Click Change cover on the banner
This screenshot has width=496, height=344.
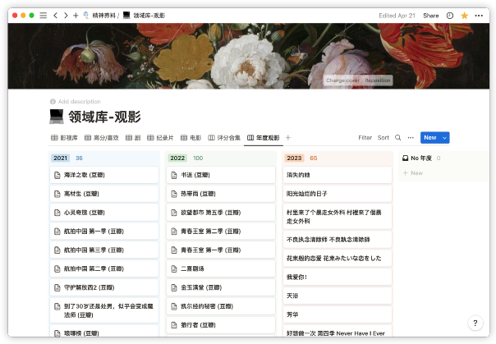click(343, 80)
